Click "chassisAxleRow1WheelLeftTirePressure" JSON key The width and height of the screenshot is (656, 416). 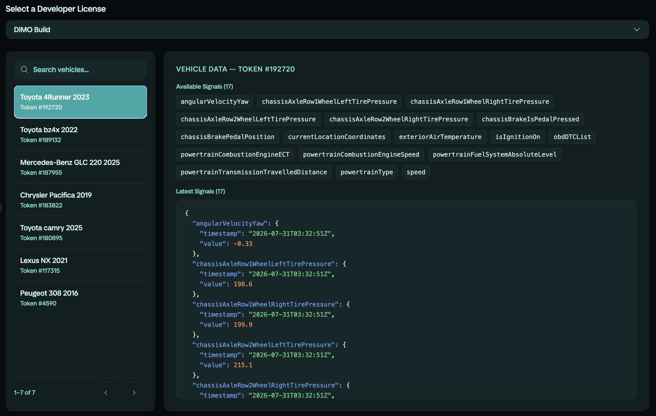click(263, 264)
